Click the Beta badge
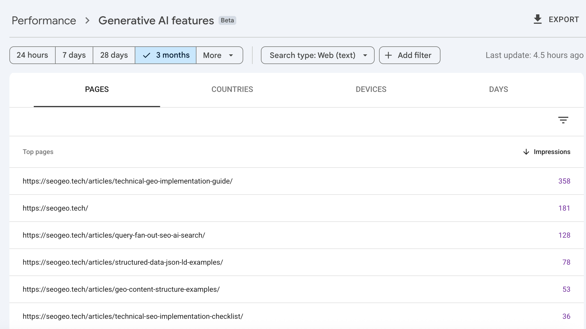 click(227, 20)
